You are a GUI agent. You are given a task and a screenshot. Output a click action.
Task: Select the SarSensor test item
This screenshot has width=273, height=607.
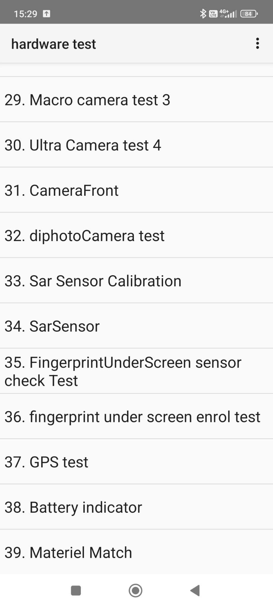pyautogui.click(x=136, y=326)
